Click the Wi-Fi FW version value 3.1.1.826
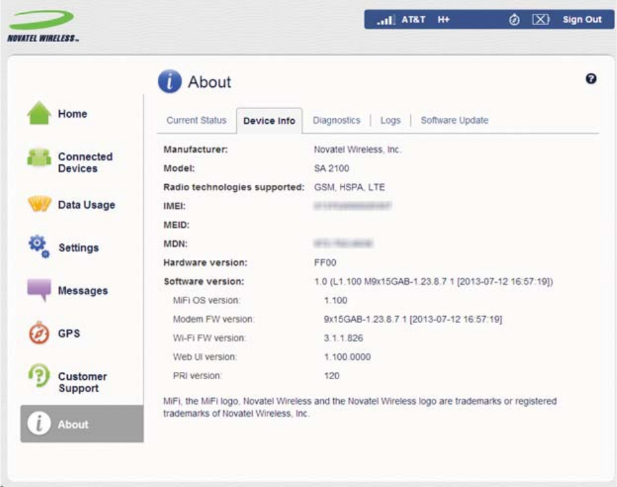Viewport: 617px width, 487px height. click(x=344, y=338)
